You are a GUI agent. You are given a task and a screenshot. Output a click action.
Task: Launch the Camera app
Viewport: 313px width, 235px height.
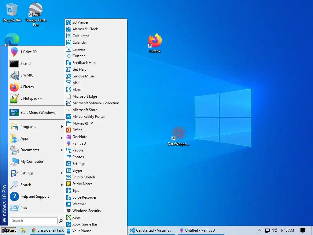pos(96,49)
